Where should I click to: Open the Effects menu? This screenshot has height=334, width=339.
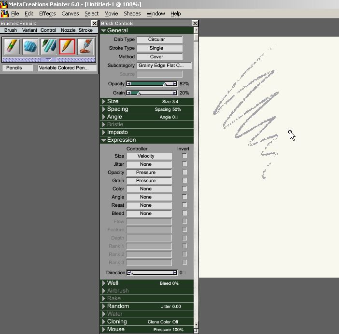(47, 13)
